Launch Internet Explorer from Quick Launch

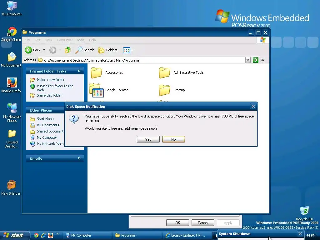[43, 235]
